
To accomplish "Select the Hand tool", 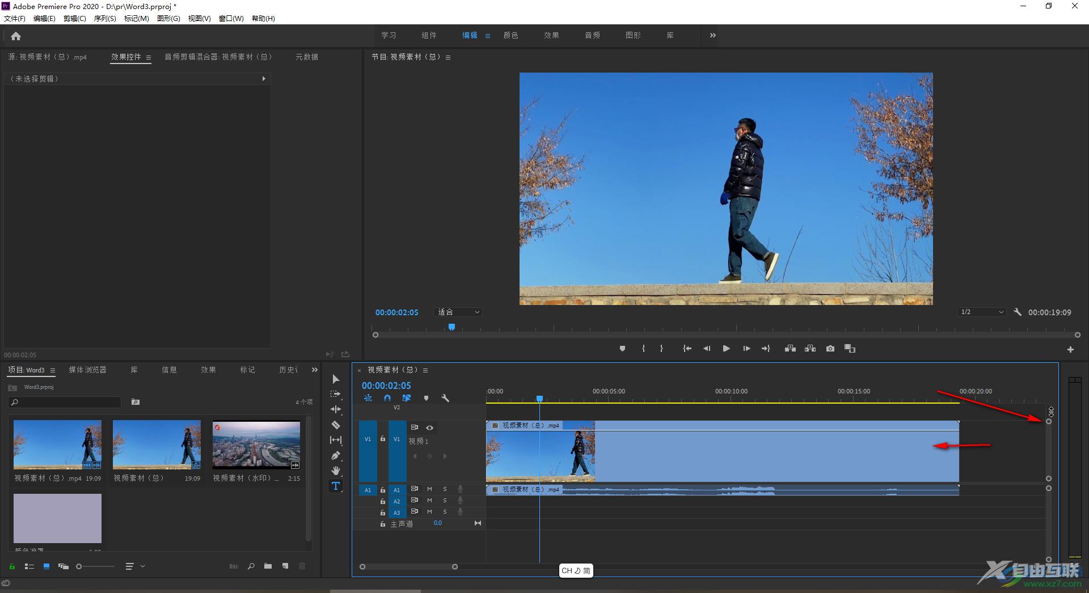I will [x=336, y=471].
